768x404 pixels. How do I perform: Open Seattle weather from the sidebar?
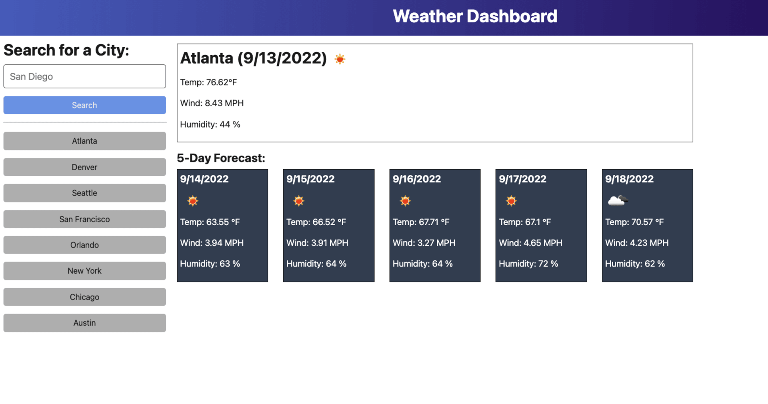tap(84, 193)
